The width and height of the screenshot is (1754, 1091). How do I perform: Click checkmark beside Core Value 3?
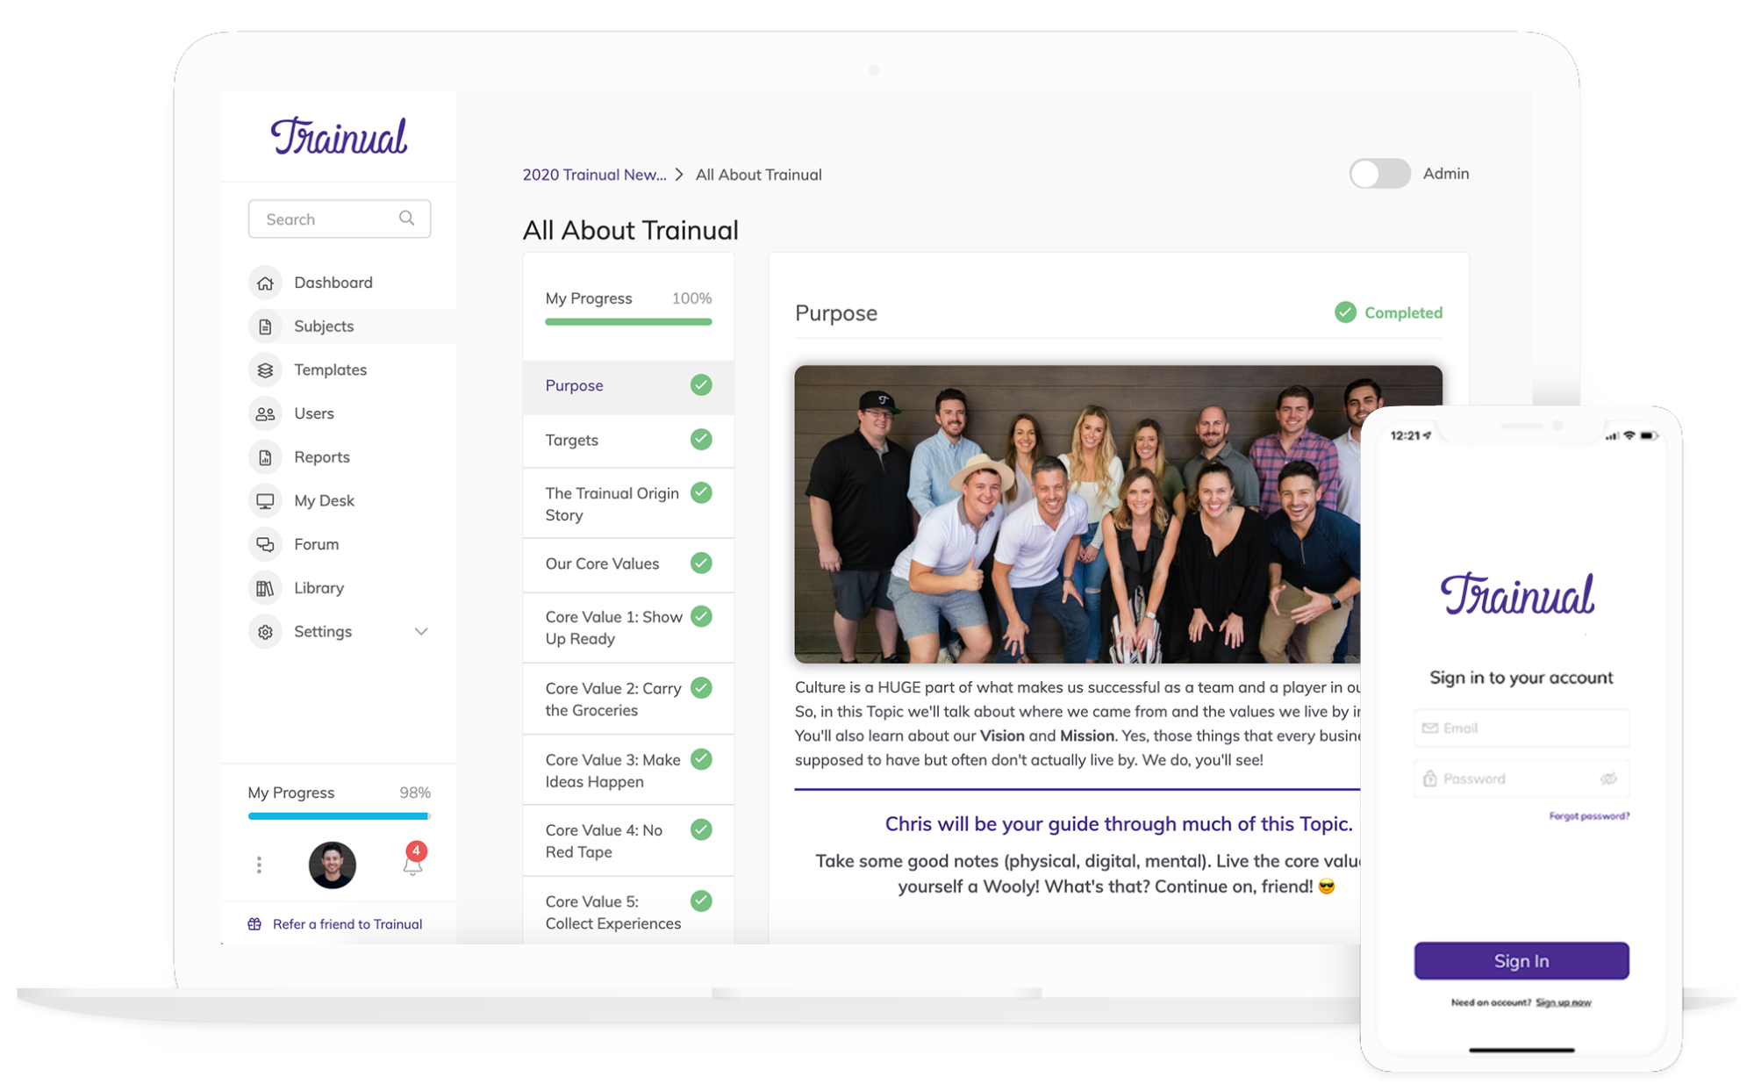(701, 758)
